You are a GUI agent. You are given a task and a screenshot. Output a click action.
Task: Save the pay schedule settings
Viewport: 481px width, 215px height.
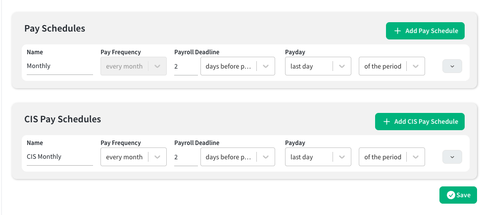(458, 195)
